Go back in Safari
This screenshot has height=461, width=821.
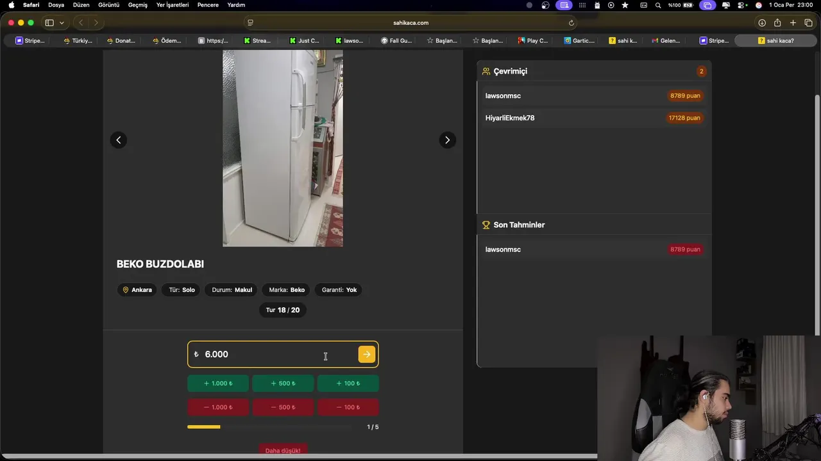click(81, 22)
